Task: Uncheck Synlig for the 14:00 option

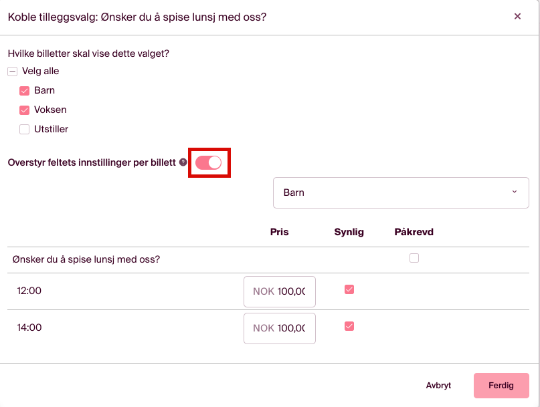Action: [349, 326]
